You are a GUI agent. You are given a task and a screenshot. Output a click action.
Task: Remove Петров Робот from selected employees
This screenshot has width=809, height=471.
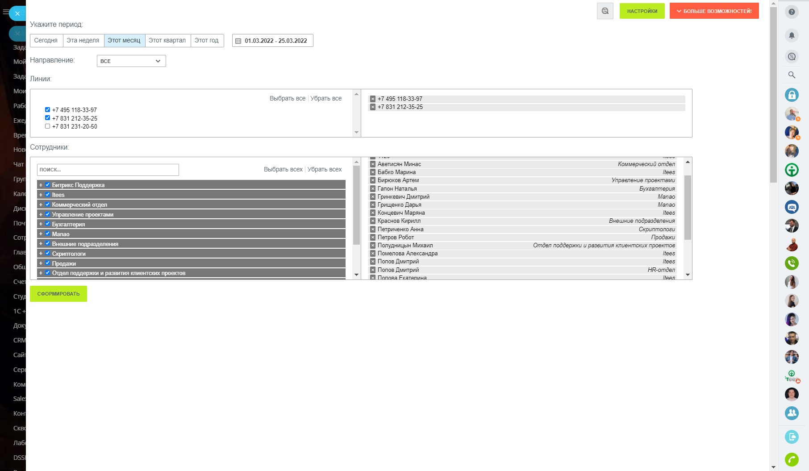[x=373, y=238]
